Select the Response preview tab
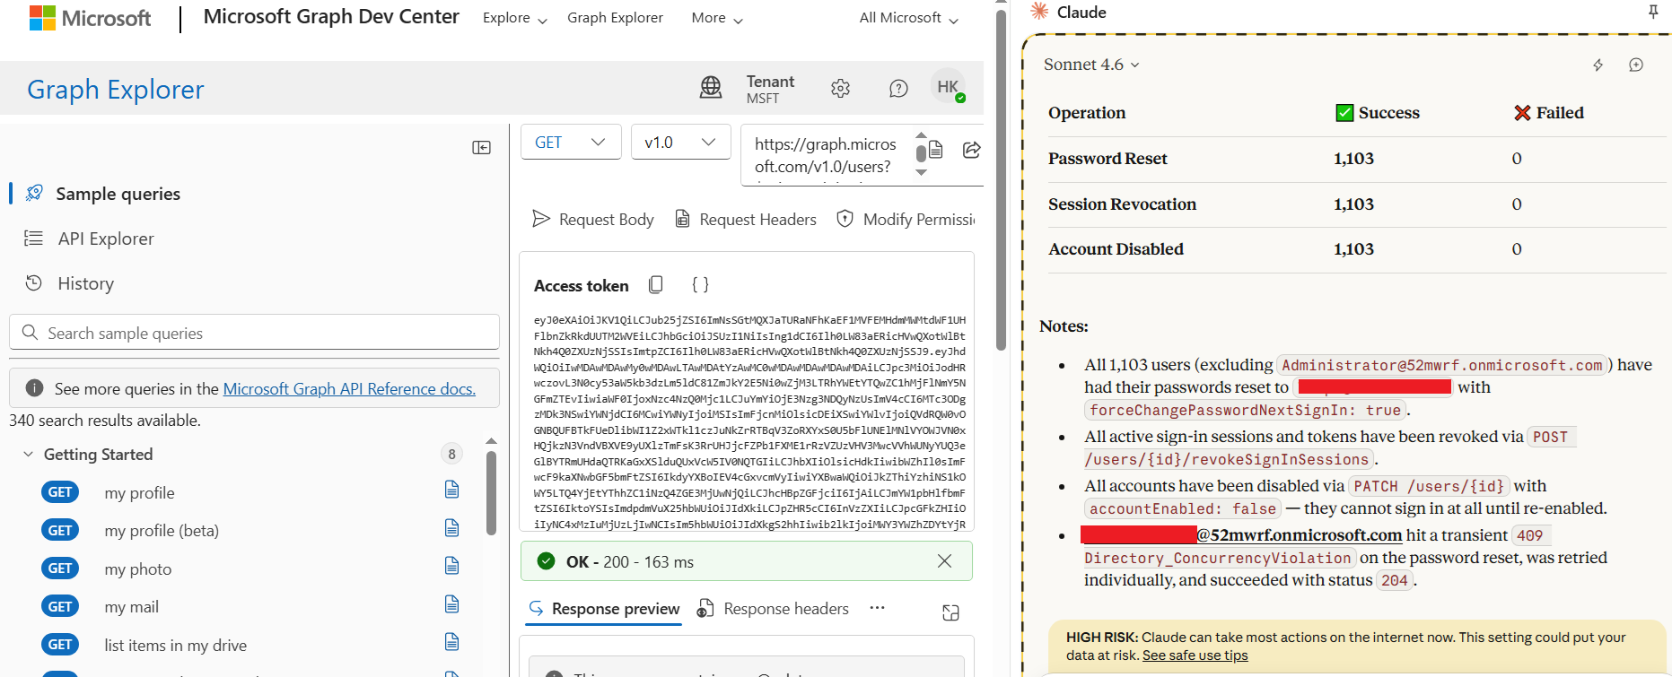Image resolution: width=1672 pixels, height=677 pixels. pos(604,609)
